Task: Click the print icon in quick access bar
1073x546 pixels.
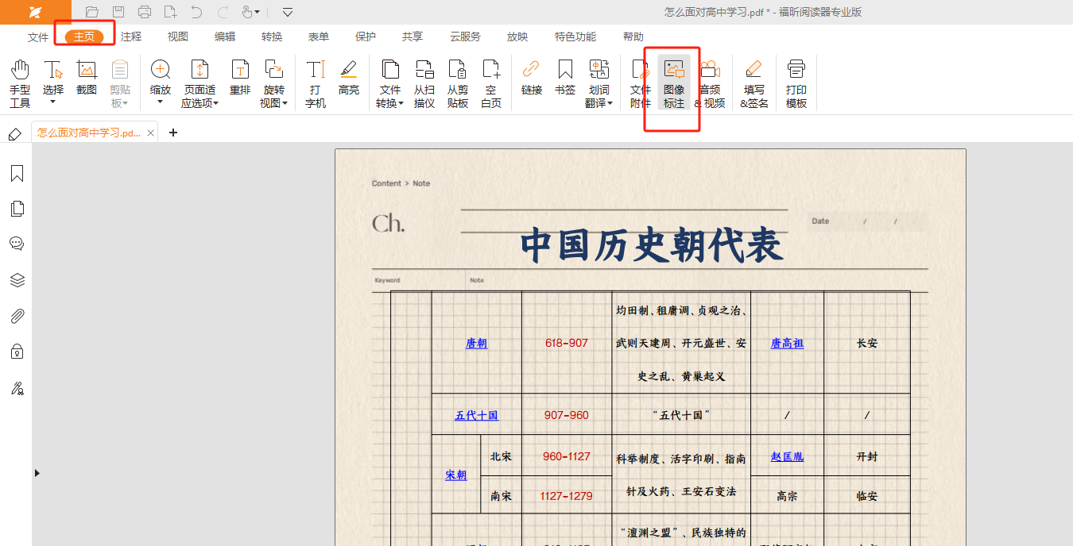Action: pyautogui.click(x=144, y=12)
